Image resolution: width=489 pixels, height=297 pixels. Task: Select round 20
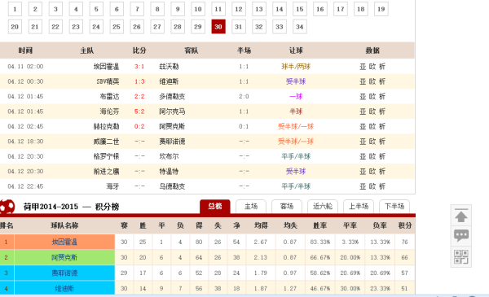coord(15,27)
